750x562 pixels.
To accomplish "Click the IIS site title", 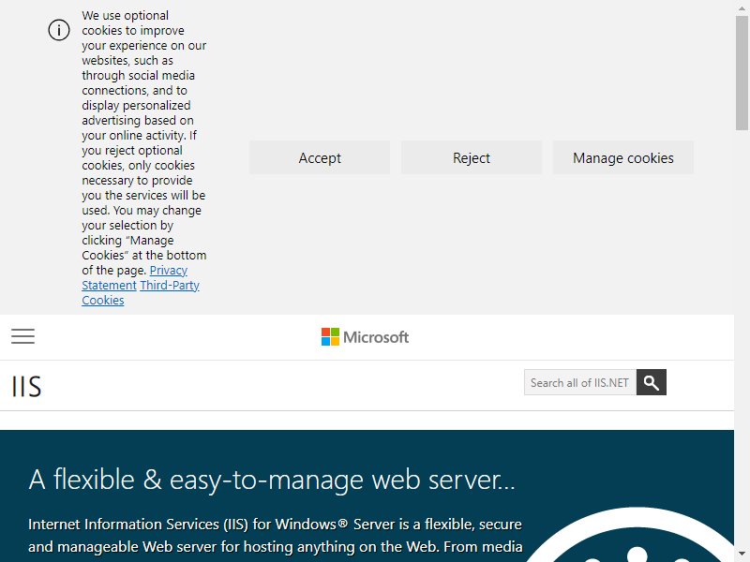I will pos(27,386).
